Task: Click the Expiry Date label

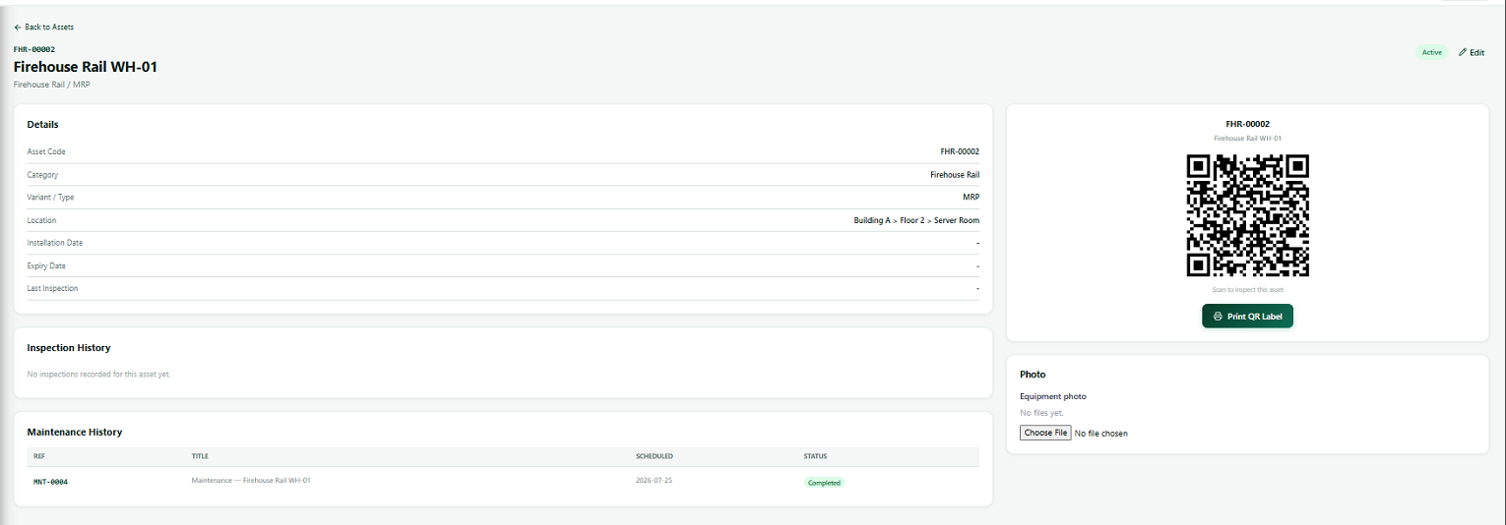Action: [46, 266]
